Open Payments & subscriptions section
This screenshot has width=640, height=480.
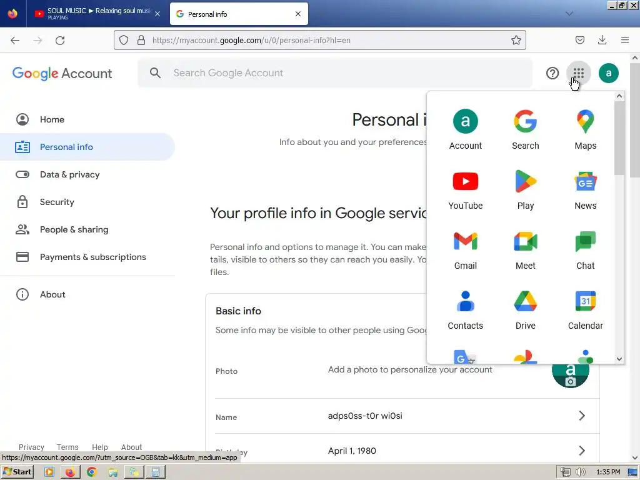87,257
